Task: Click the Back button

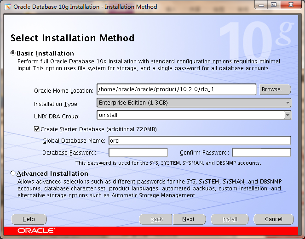Action: click(x=155, y=219)
